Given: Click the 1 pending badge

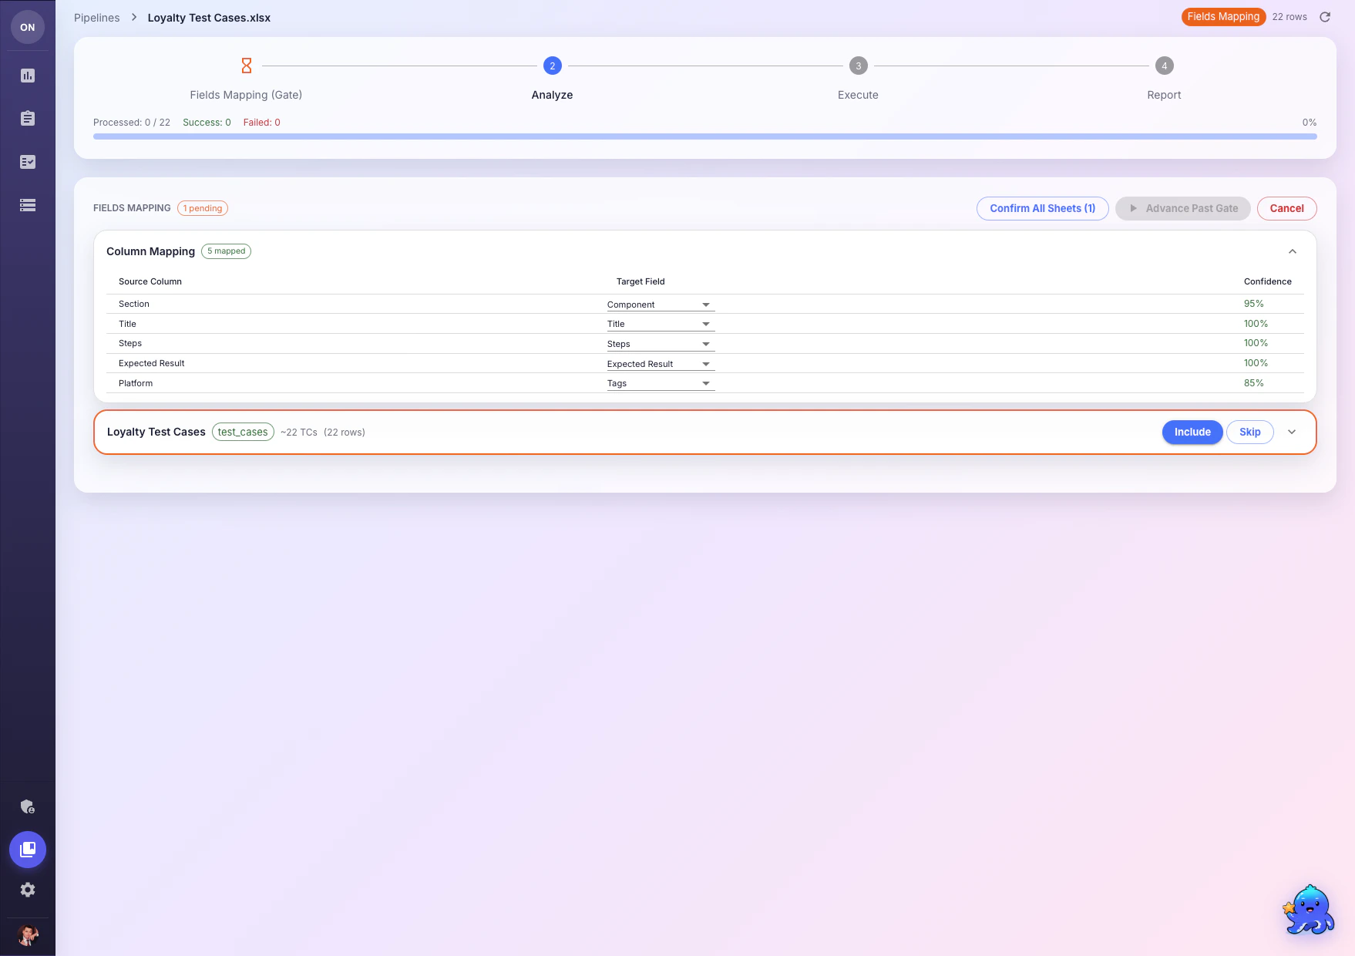Looking at the screenshot, I should [203, 208].
